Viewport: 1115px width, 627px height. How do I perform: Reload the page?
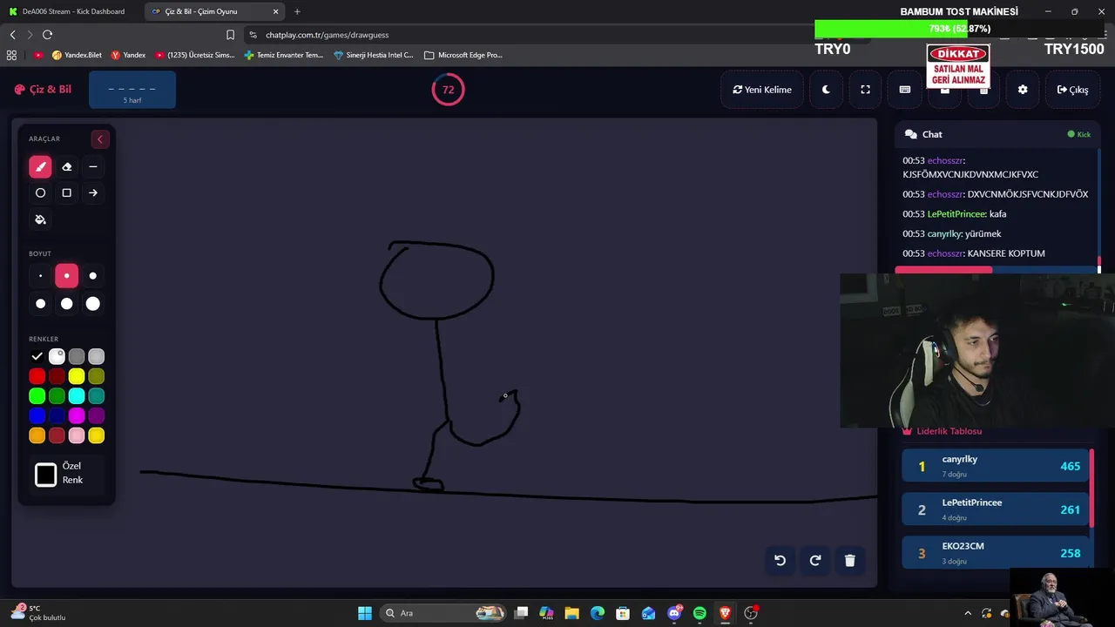[47, 35]
